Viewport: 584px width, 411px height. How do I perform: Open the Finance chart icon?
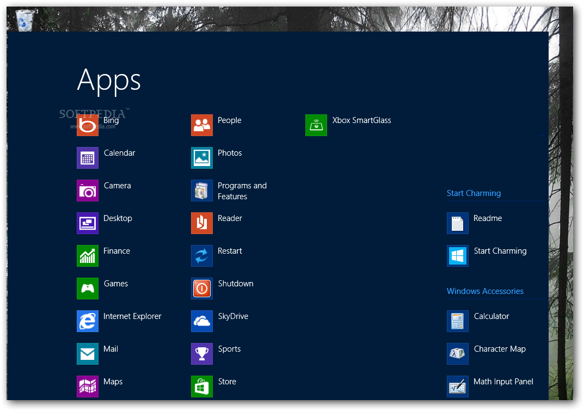(88, 256)
